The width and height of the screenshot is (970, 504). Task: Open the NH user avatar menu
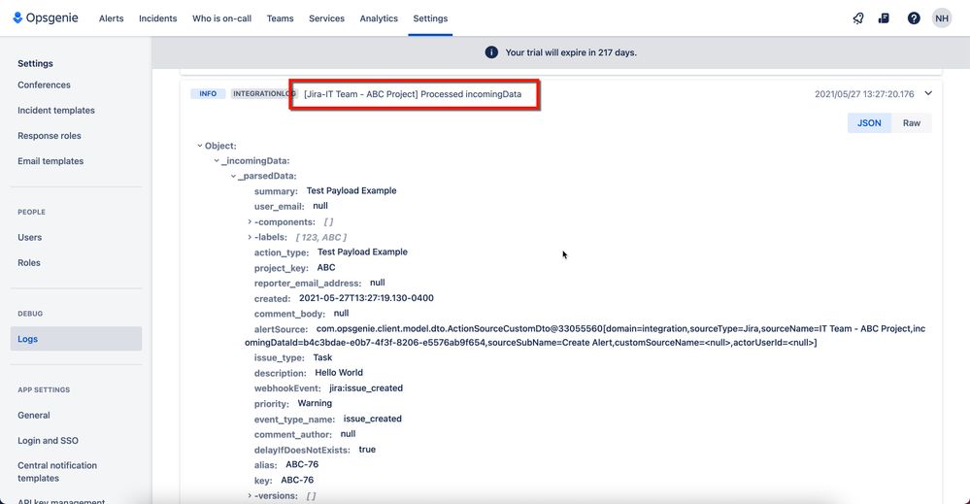942,18
